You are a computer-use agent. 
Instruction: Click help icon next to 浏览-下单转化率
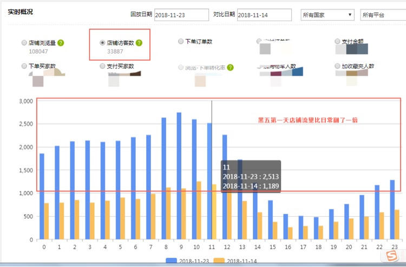(x=230, y=68)
